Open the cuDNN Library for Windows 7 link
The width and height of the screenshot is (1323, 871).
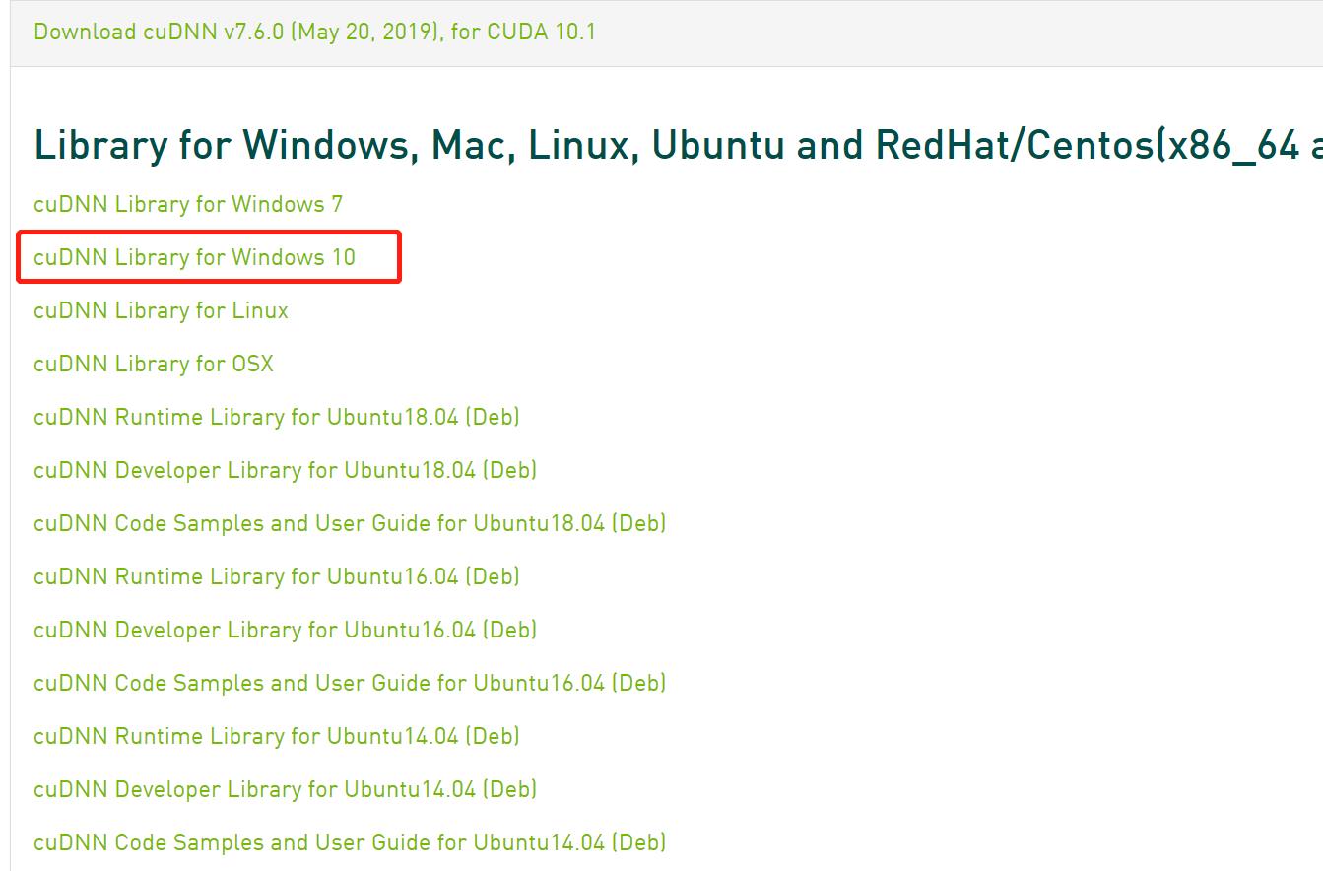tap(188, 204)
